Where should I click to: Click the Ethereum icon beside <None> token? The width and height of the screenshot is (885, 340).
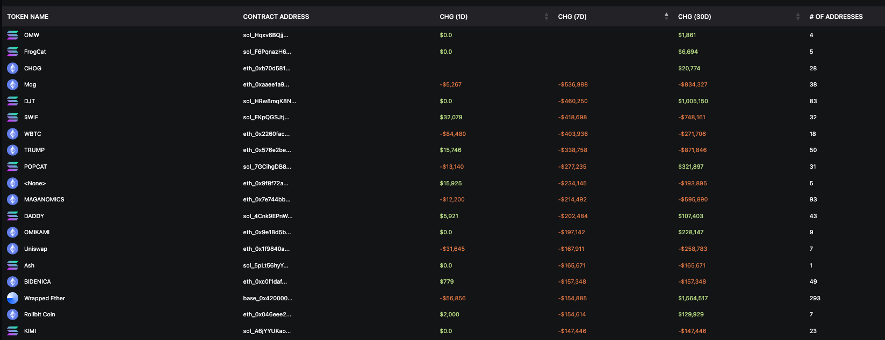12,183
